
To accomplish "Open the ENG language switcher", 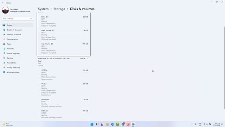I will tap(200, 124).
